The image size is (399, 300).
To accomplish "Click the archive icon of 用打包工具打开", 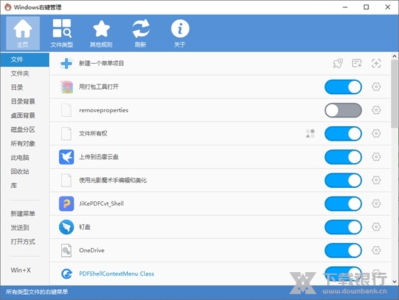I will pyautogui.click(x=66, y=87).
